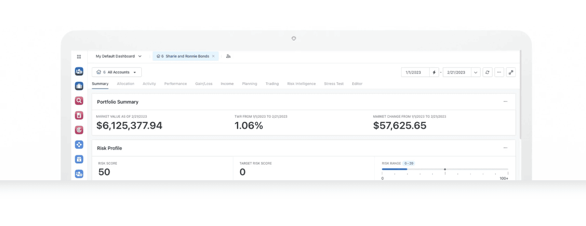Open the billing calendar dollar sidebar icon
Screen dimensions: 586x226
[79, 159]
